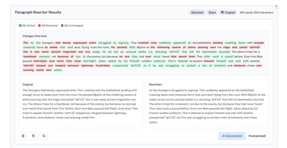This screenshot has height=148, width=287.
Task: Click the regenerate refresh icon
Action: 44,136
